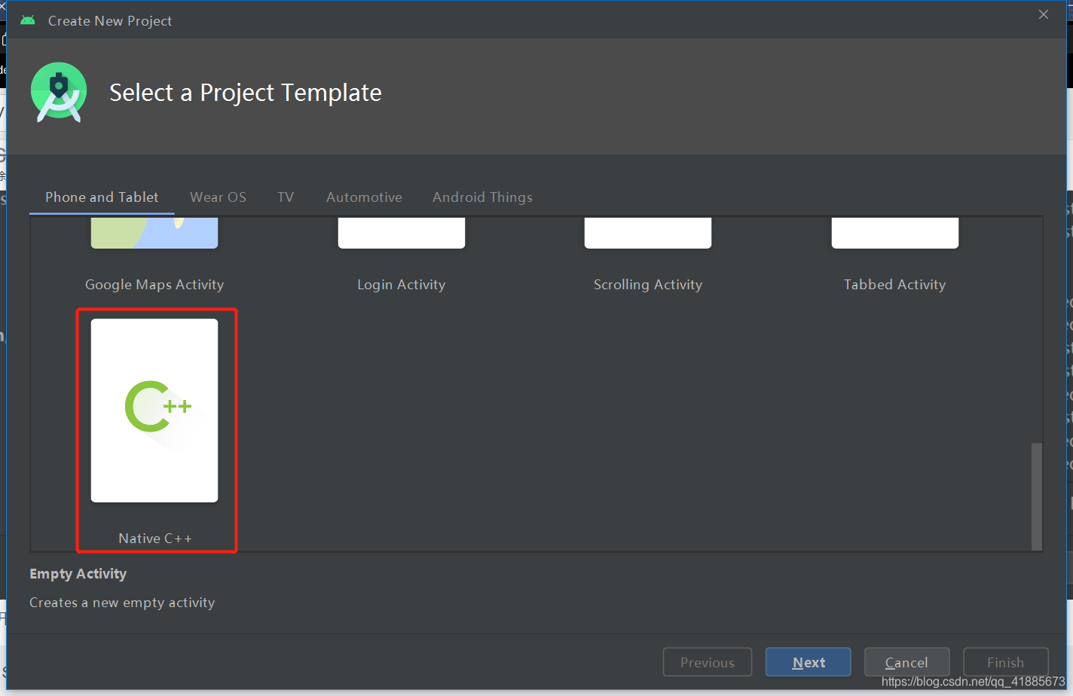
Task: Choose the Tabbed Activity template
Action: point(895,233)
